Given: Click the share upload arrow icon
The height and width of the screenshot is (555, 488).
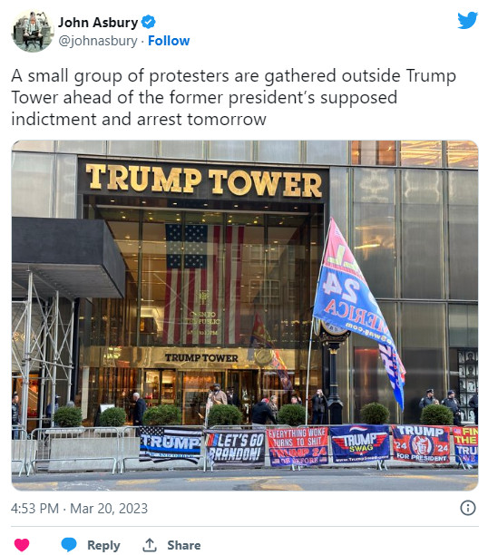Looking at the screenshot, I should tap(150, 545).
